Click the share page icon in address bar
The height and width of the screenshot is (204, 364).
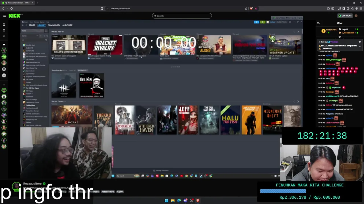click(x=246, y=8)
